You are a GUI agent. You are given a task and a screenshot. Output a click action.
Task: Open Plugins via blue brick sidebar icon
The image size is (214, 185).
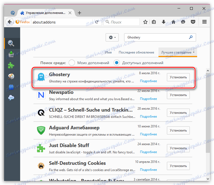(11, 87)
